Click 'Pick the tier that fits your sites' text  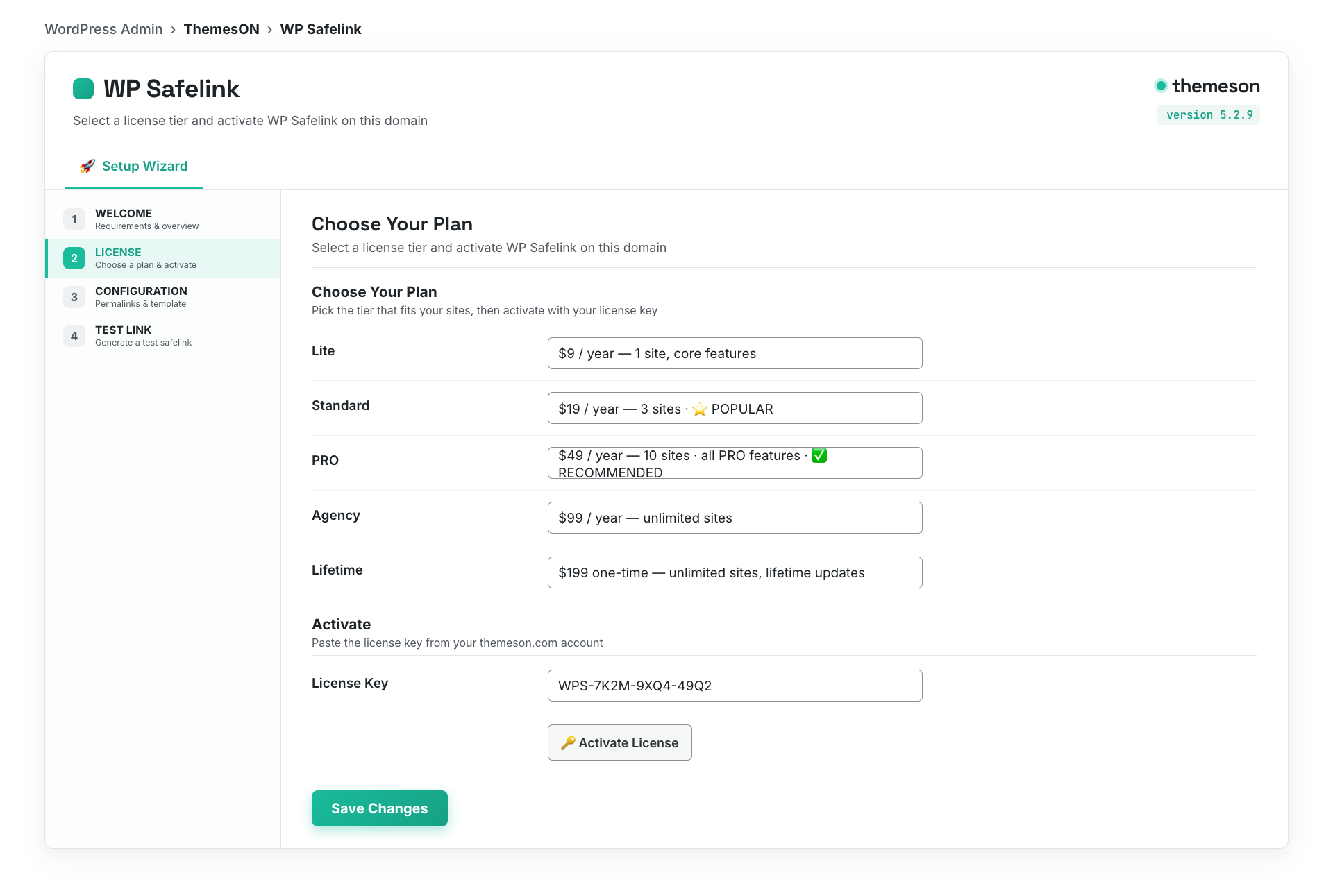pyautogui.click(x=485, y=311)
